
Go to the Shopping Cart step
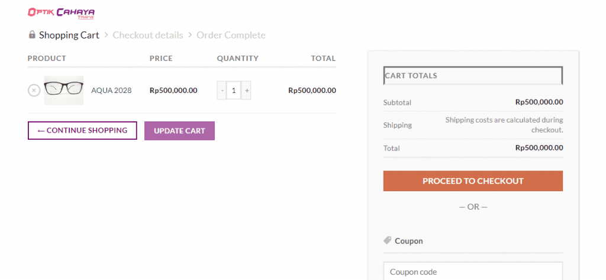pos(69,36)
